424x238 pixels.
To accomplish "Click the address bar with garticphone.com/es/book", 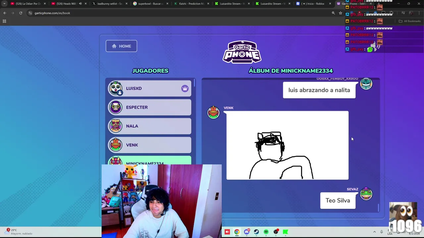I will (x=179, y=13).
